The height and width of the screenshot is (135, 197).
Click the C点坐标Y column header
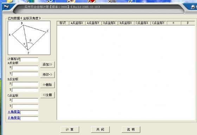point(158,23)
